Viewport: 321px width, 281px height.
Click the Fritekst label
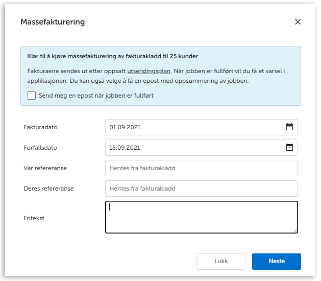coord(34,218)
